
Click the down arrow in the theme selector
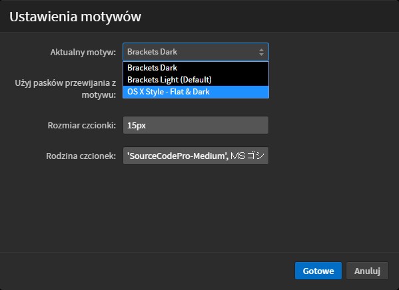[261, 54]
